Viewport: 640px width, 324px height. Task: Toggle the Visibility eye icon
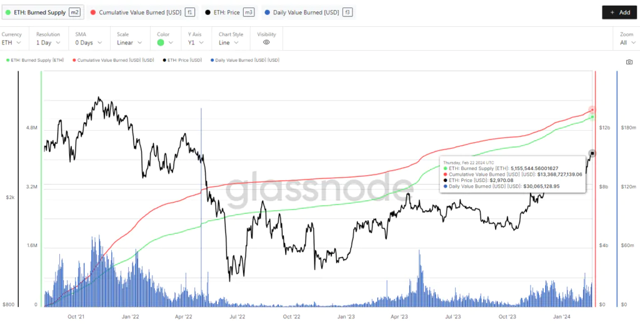click(x=266, y=43)
